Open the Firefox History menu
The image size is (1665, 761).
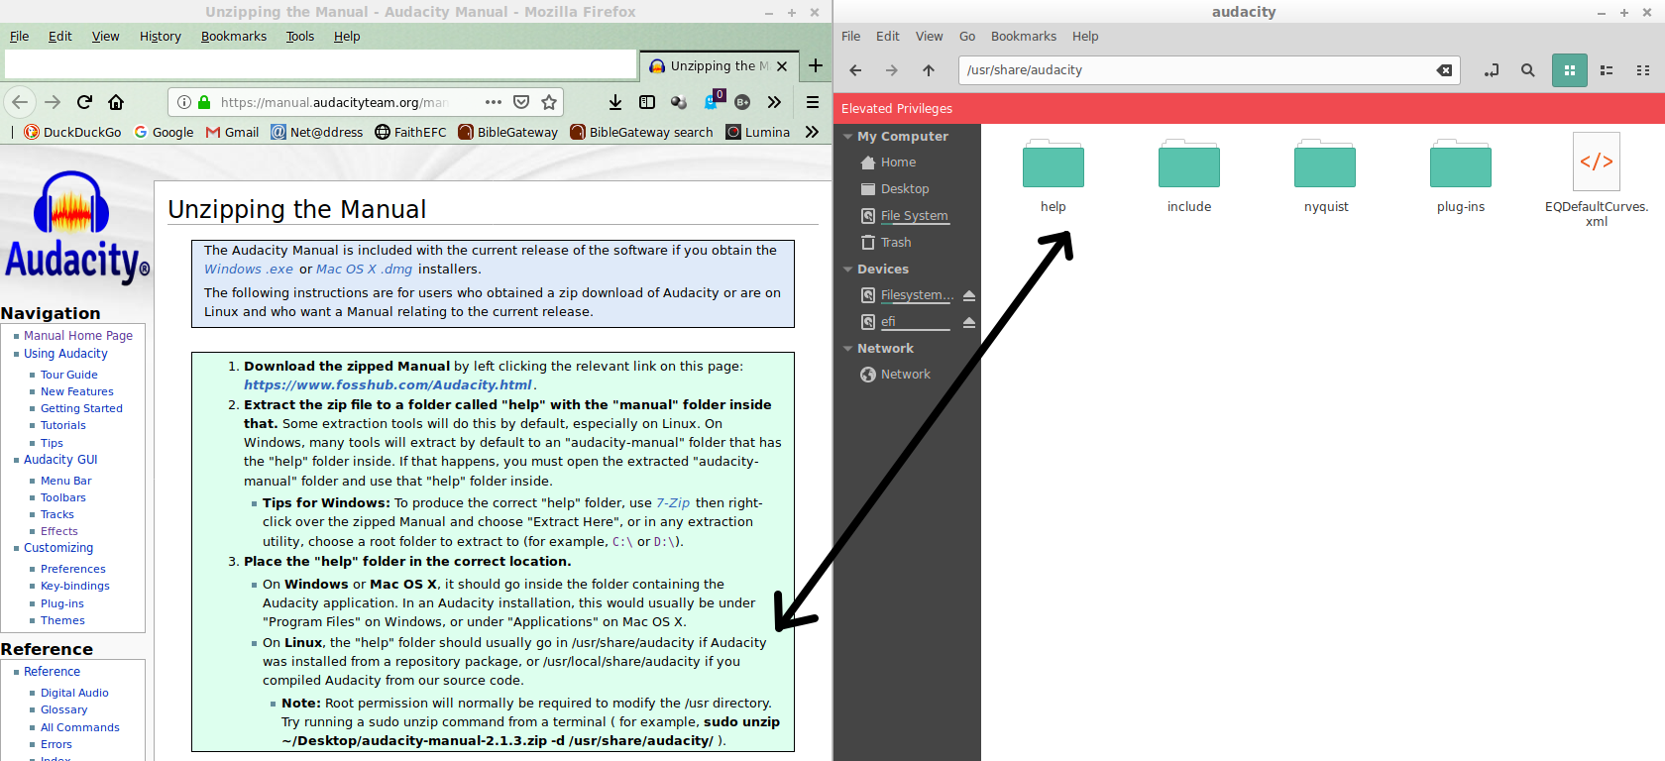pos(161,37)
